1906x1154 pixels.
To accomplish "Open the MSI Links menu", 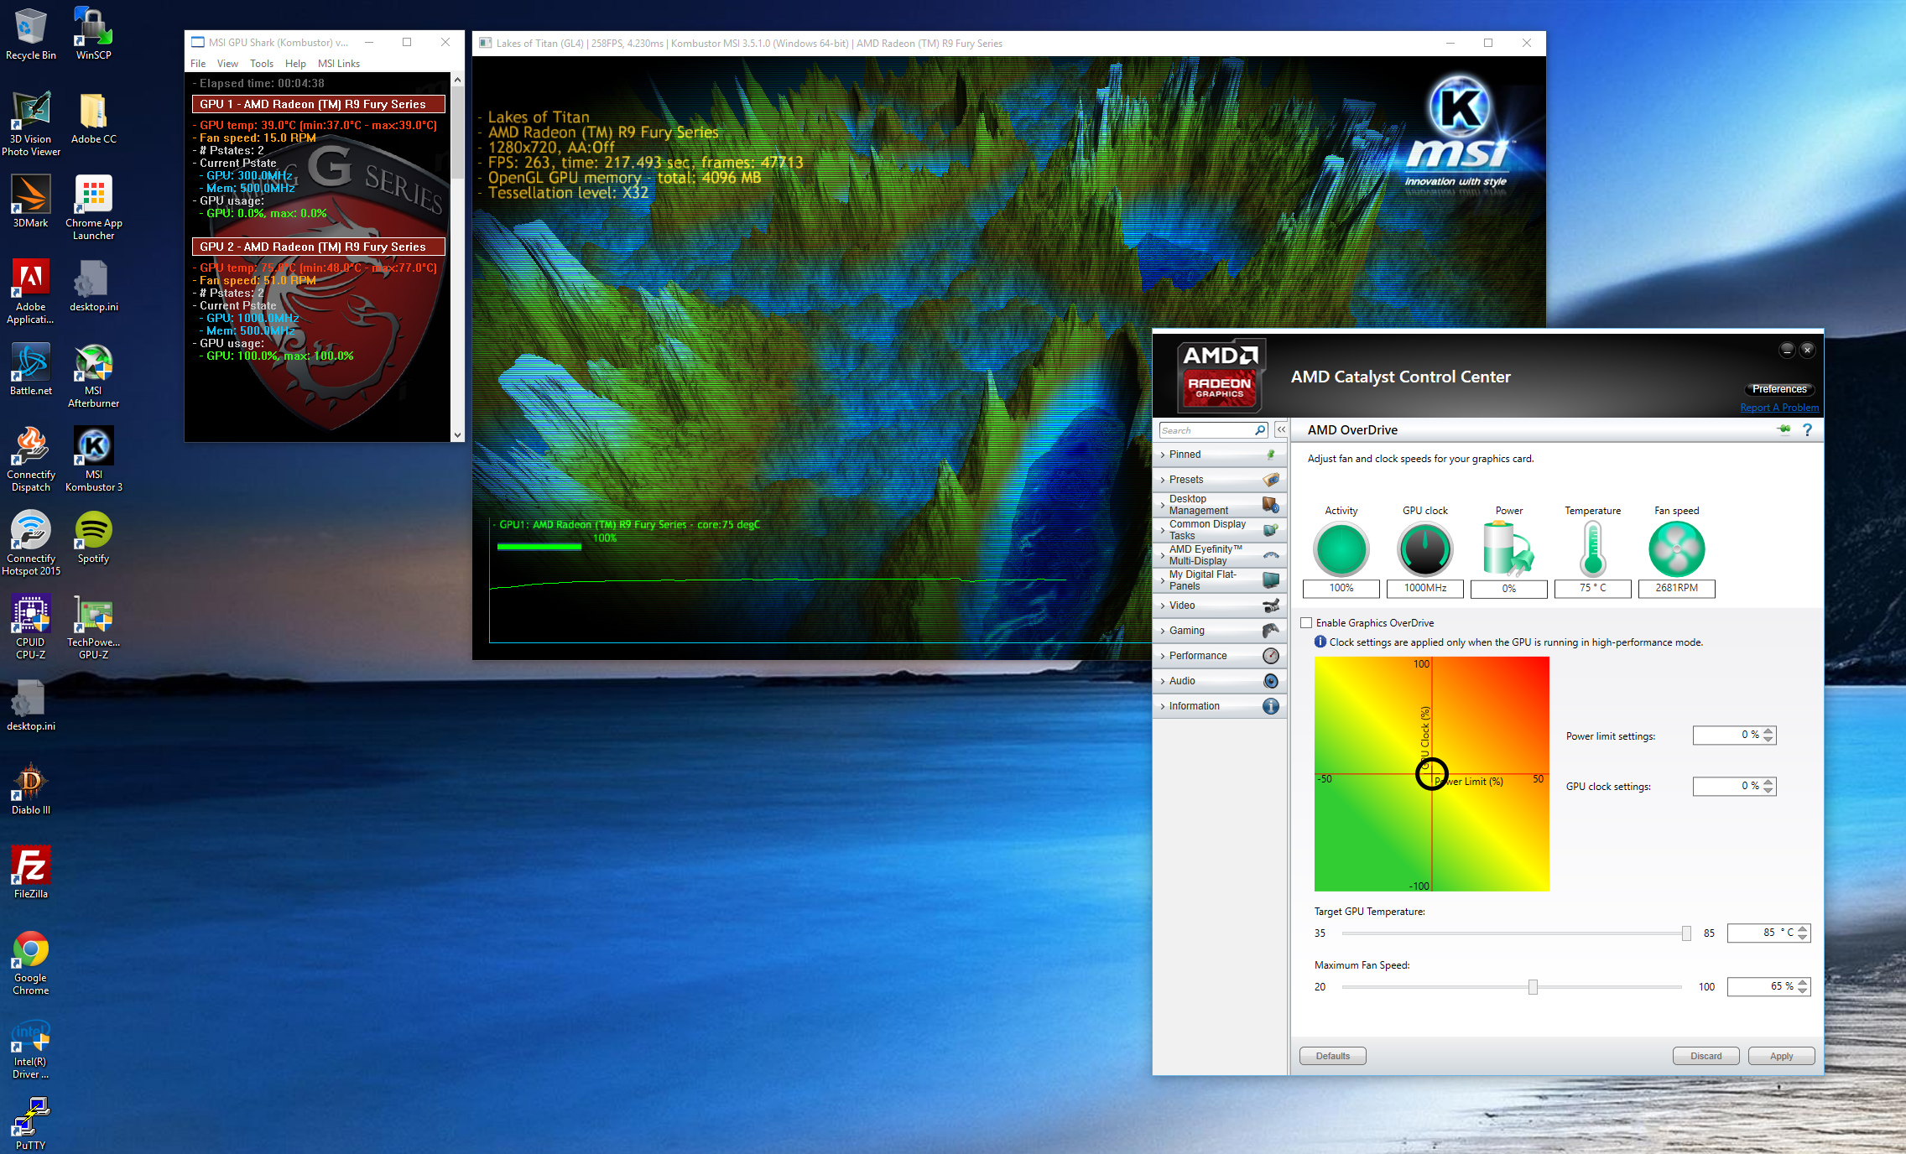I will click(338, 64).
